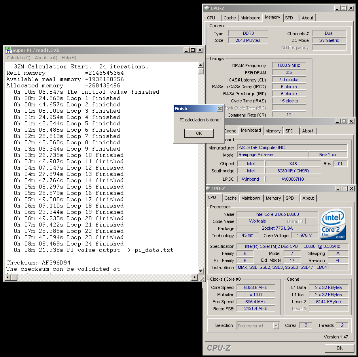Click Package value Socket 775 LGA
The image size is (358, 357).
tap(277, 228)
